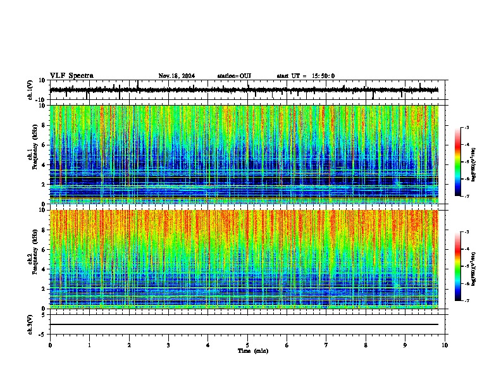The width and height of the screenshot is (501, 387).
Task: Click the ch.1 colorbar log(PSD) units label
Action: [x=474, y=165]
